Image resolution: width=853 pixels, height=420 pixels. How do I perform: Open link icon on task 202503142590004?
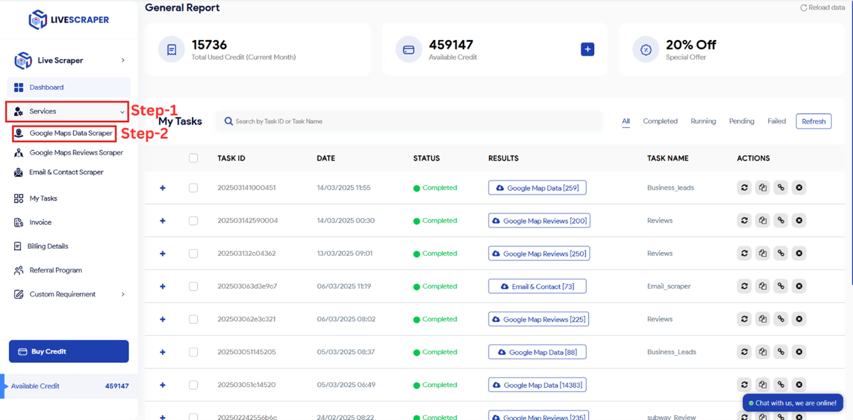tap(781, 220)
